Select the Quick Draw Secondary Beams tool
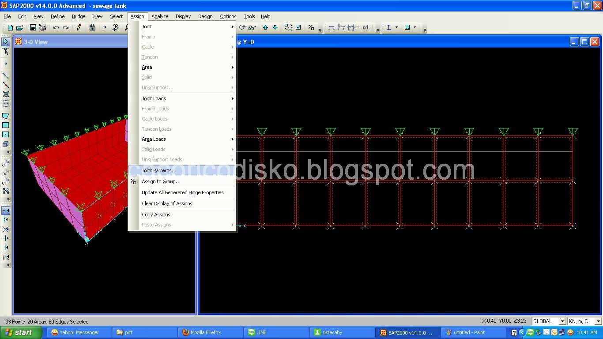 tap(6, 104)
